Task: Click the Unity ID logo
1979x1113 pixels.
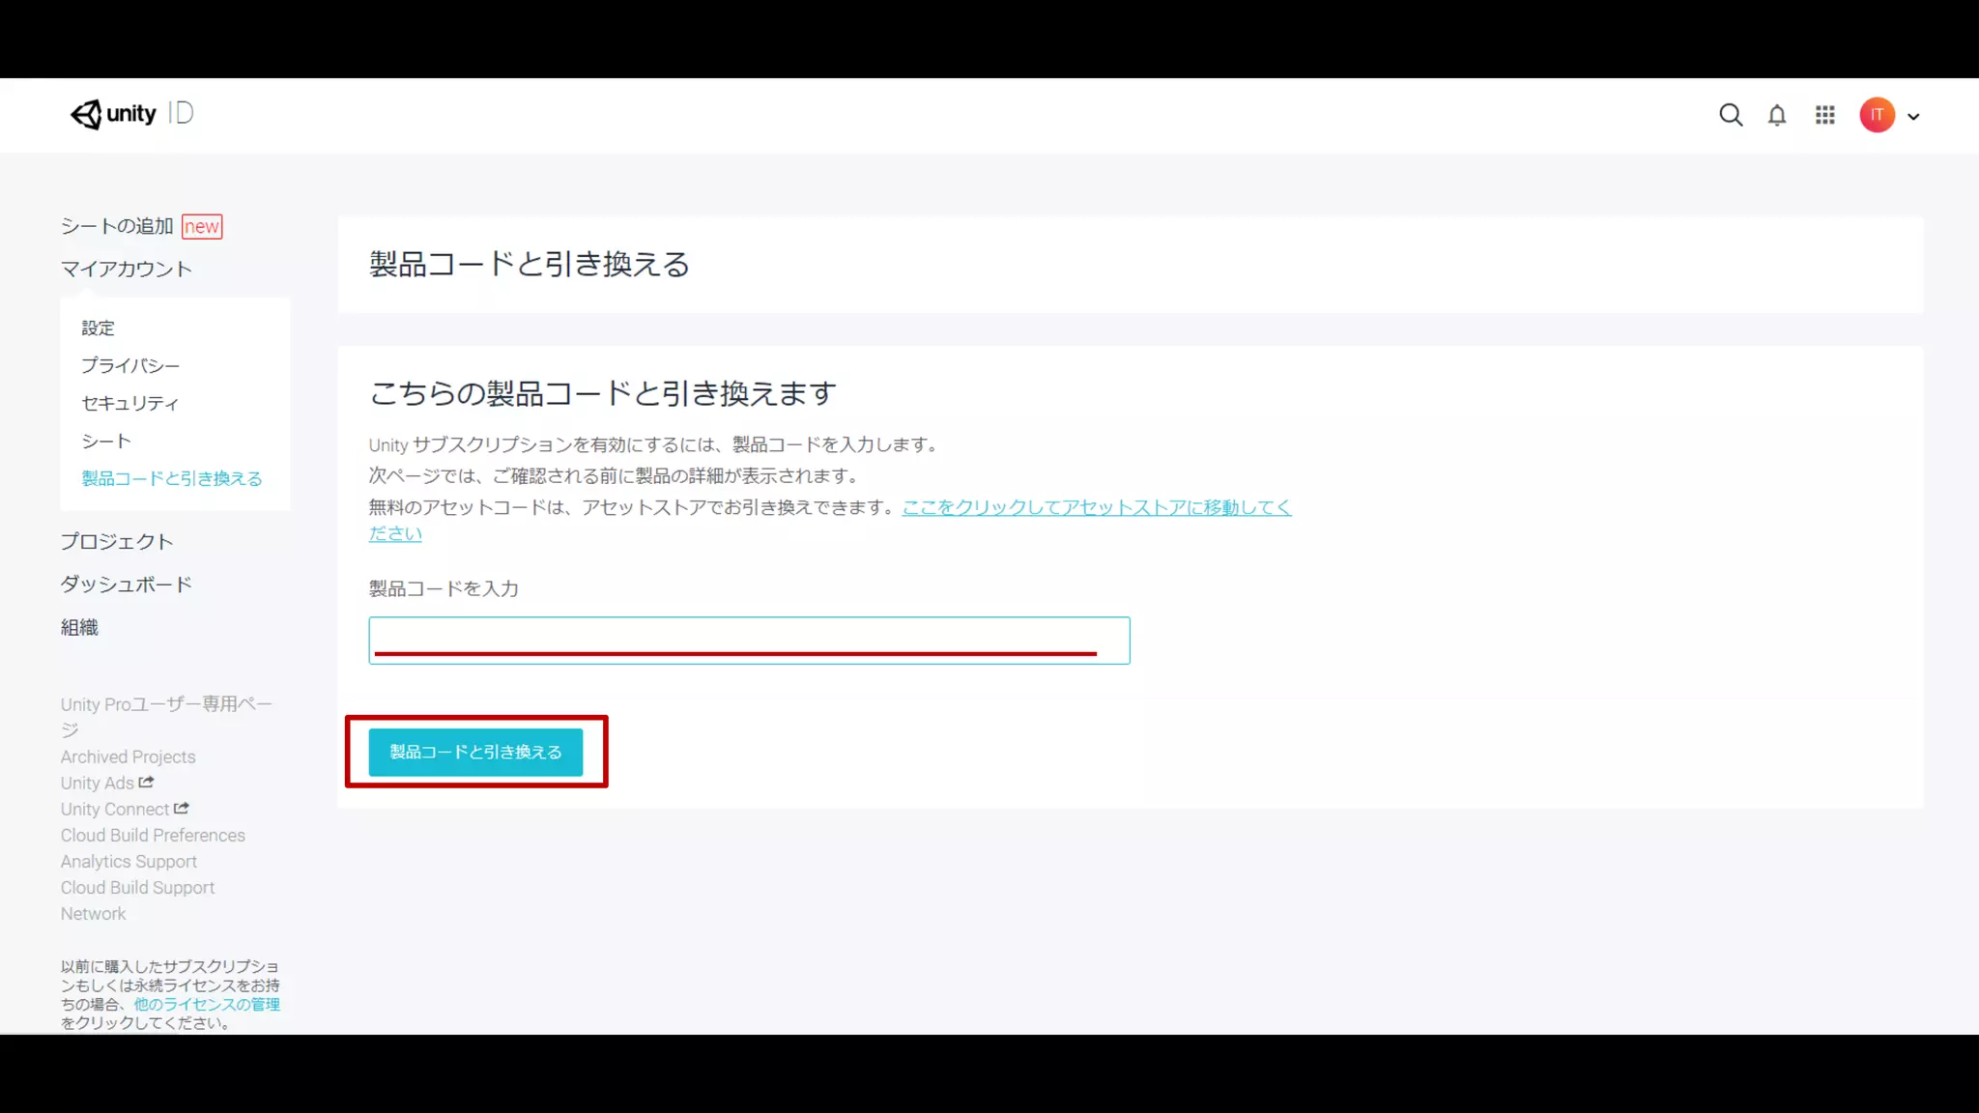Action: coord(131,114)
